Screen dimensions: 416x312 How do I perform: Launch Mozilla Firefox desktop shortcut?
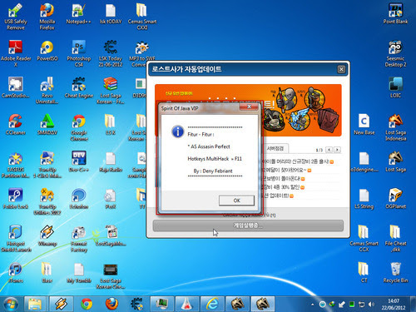point(47,17)
